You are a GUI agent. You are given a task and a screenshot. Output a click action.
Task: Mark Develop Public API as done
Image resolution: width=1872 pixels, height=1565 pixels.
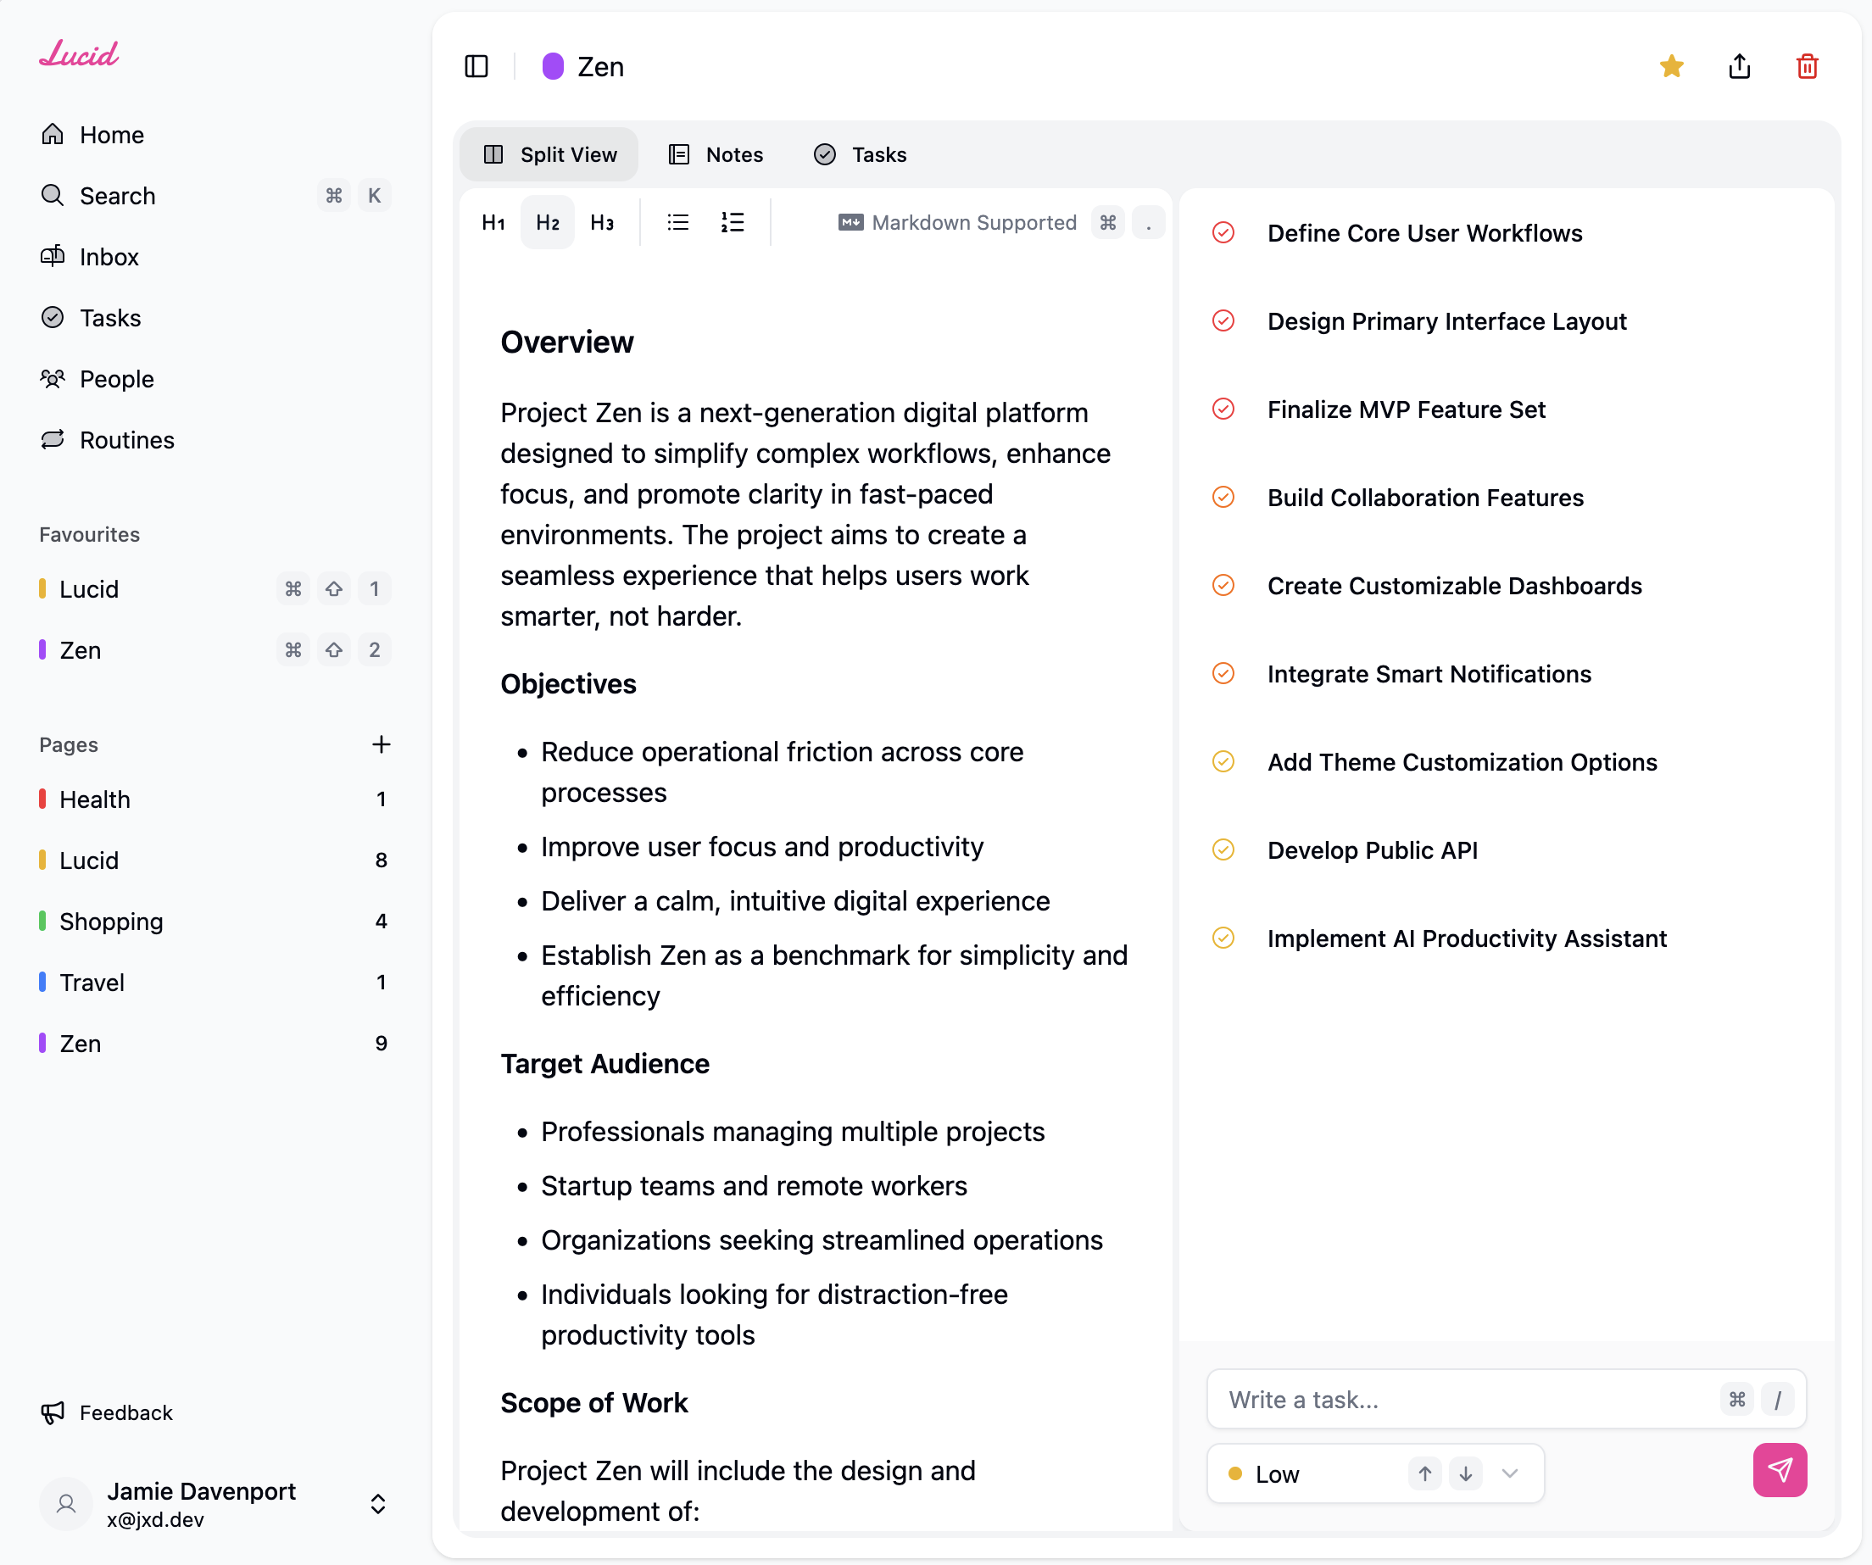[1223, 850]
